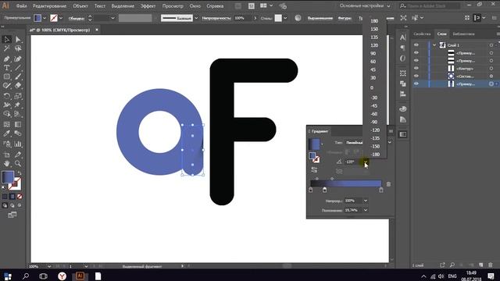
Task: Select the Column Graph tool
Action: coord(18,144)
